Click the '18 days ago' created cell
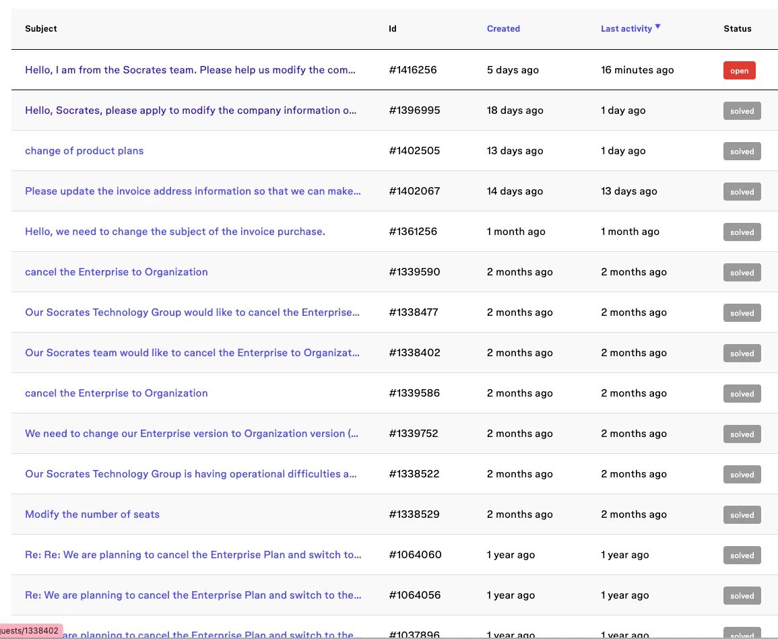This screenshot has width=778, height=639. tap(515, 110)
